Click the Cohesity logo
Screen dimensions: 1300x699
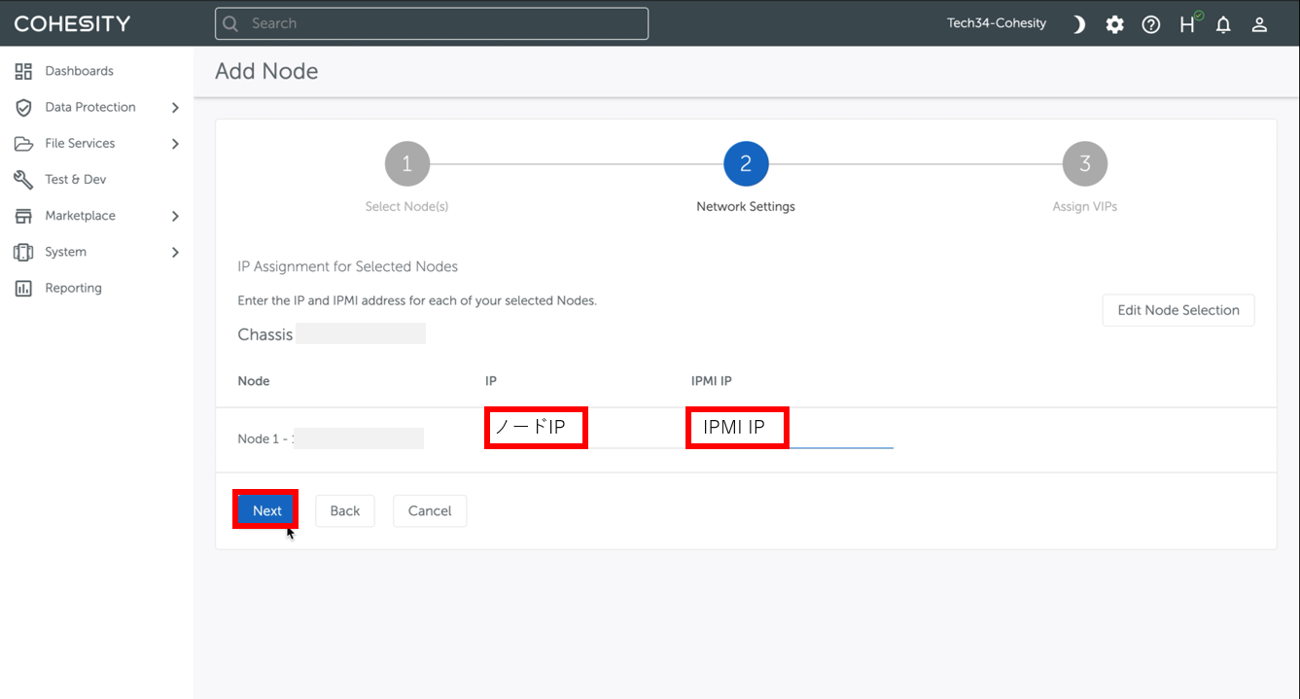point(72,23)
